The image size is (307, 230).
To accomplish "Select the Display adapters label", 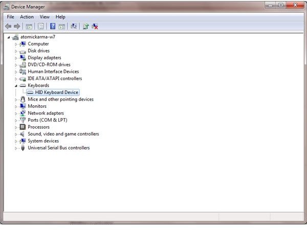I will (x=45, y=58).
